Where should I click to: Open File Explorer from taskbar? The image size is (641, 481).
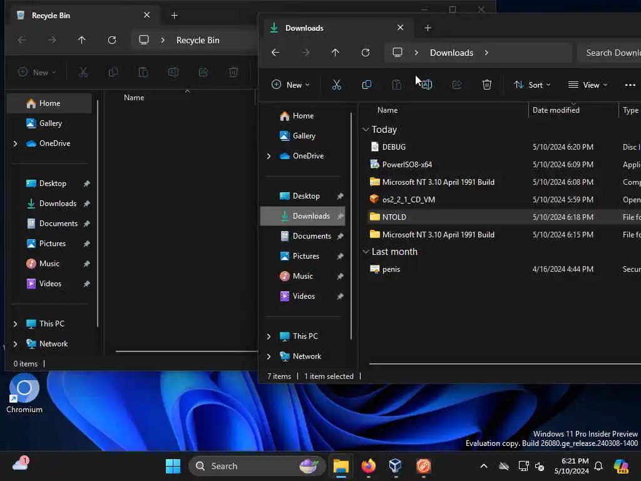click(341, 466)
